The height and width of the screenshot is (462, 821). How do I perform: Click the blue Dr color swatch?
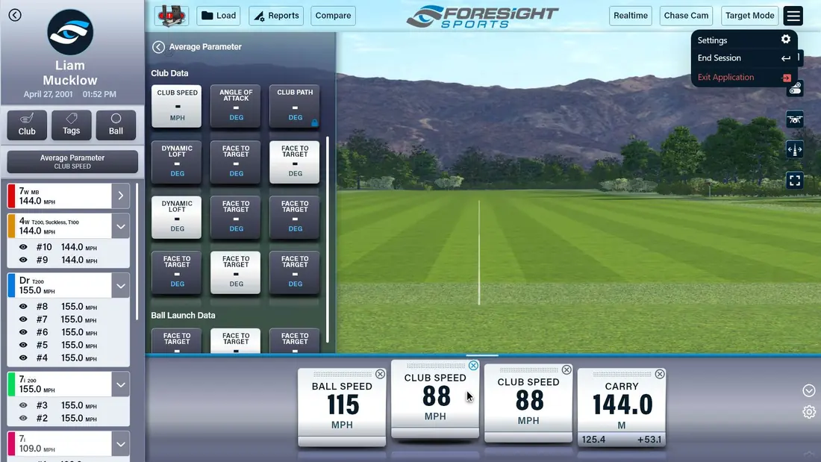point(11,286)
